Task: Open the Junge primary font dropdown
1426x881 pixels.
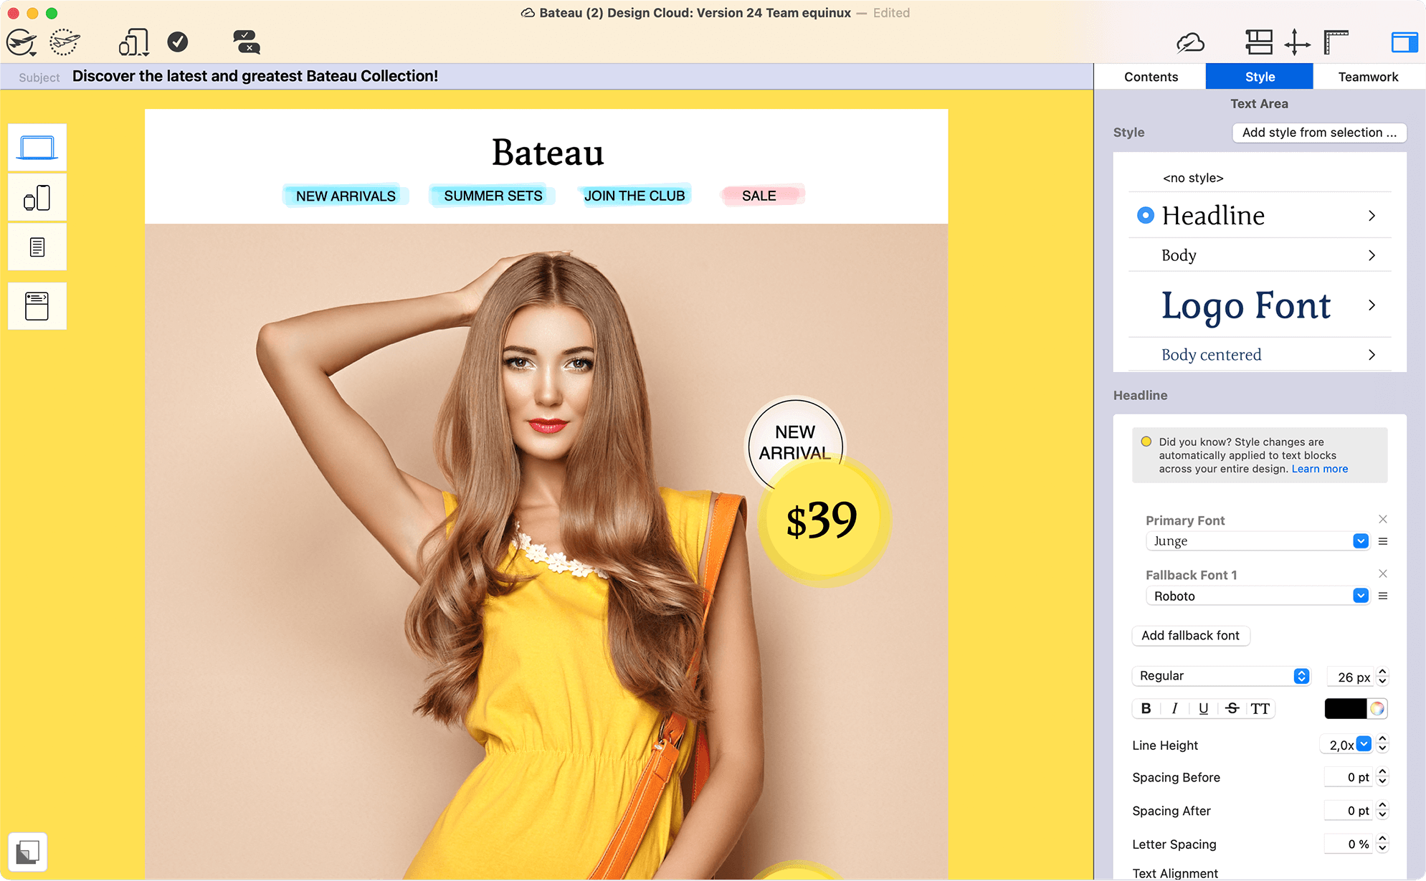Action: click(1361, 541)
